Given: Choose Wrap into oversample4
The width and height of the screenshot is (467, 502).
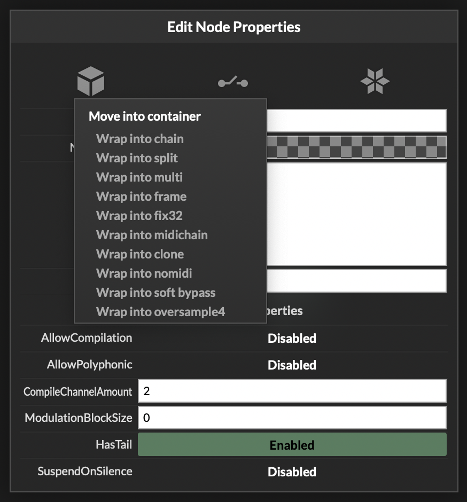Looking at the screenshot, I should [160, 312].
